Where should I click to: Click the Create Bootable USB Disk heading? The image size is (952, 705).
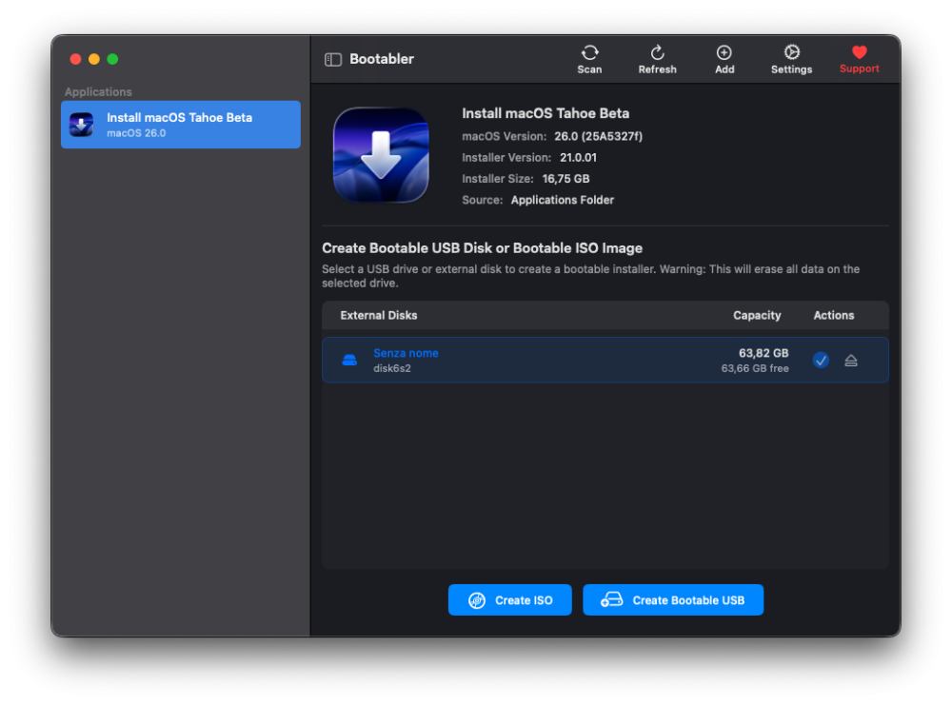[x=482, y=248]
